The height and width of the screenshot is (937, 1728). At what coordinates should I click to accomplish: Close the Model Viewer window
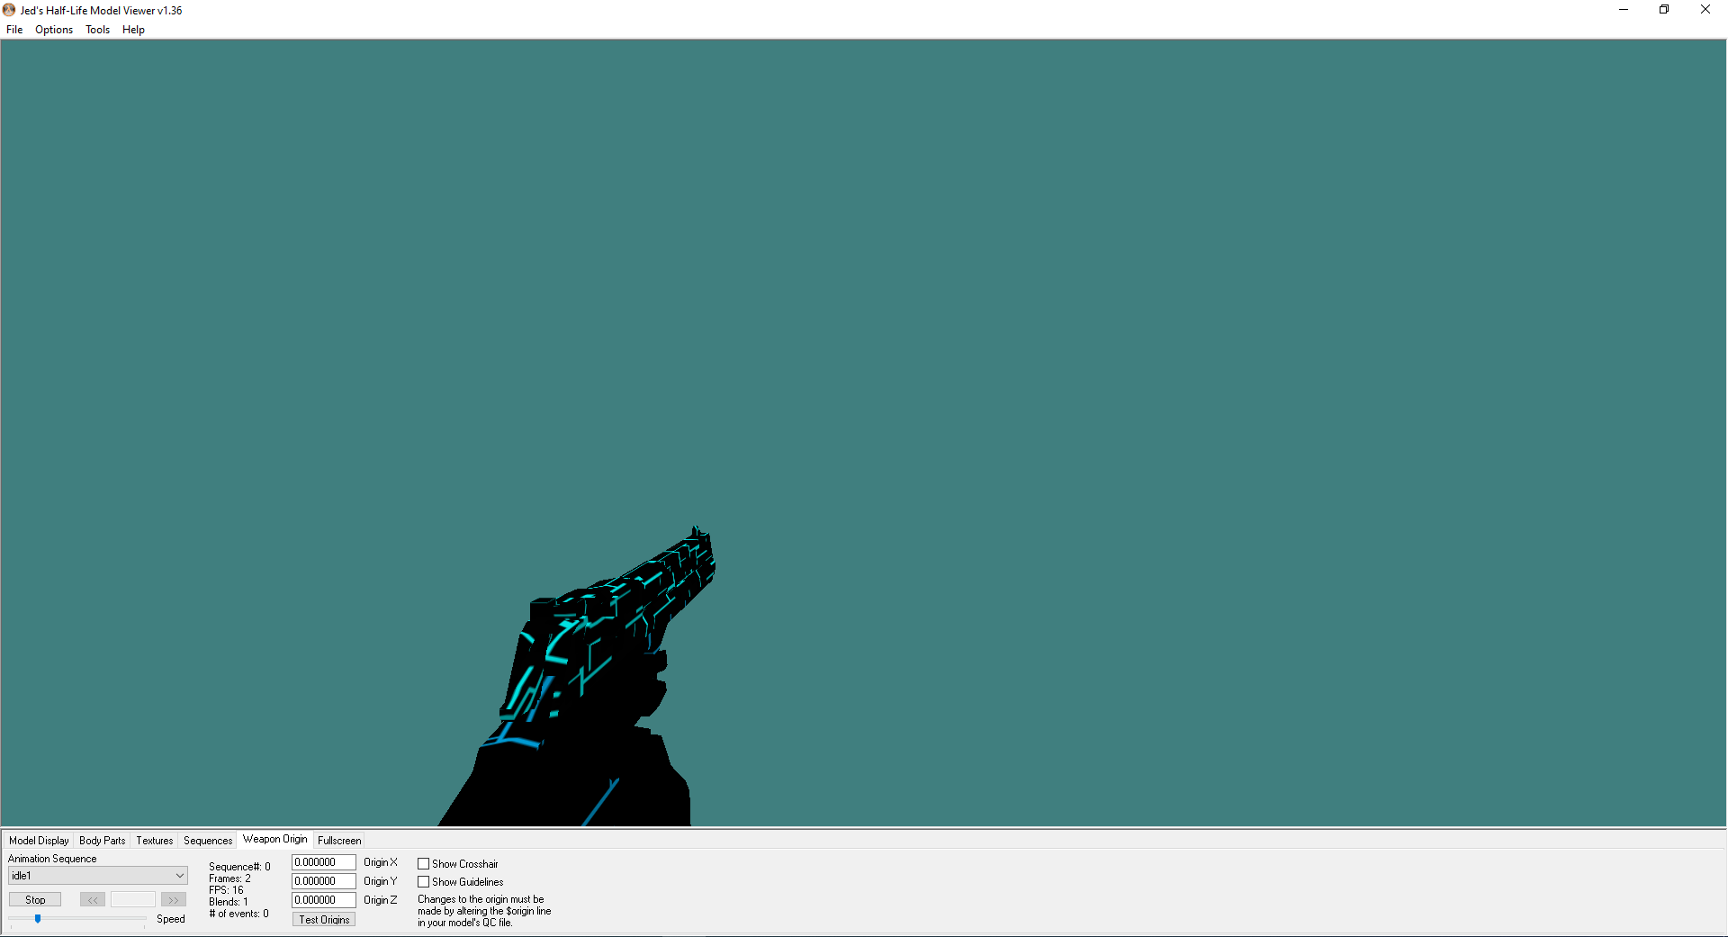[1705, 10]
